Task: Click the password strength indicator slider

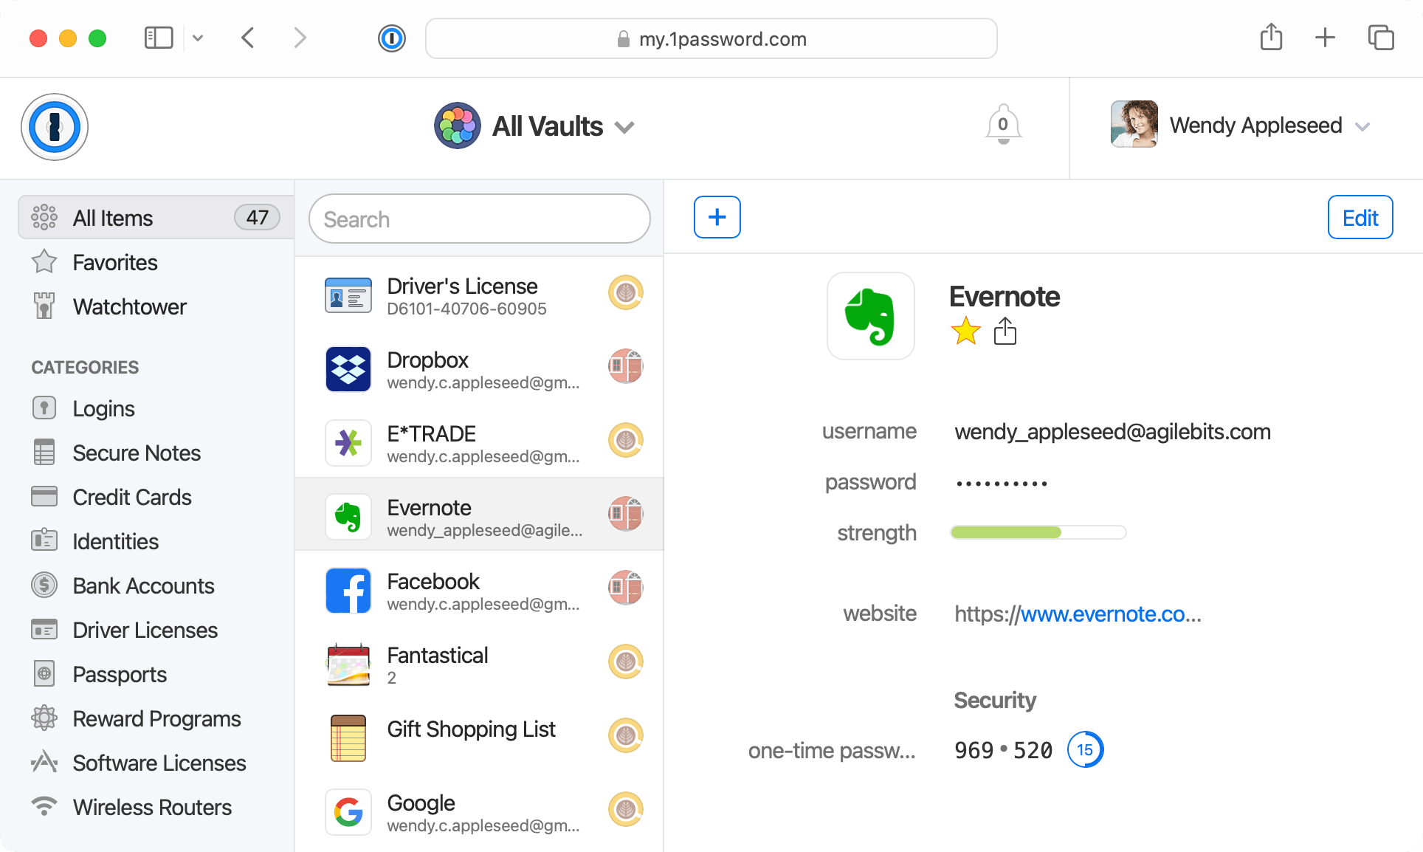Action: coord(1039,532)
